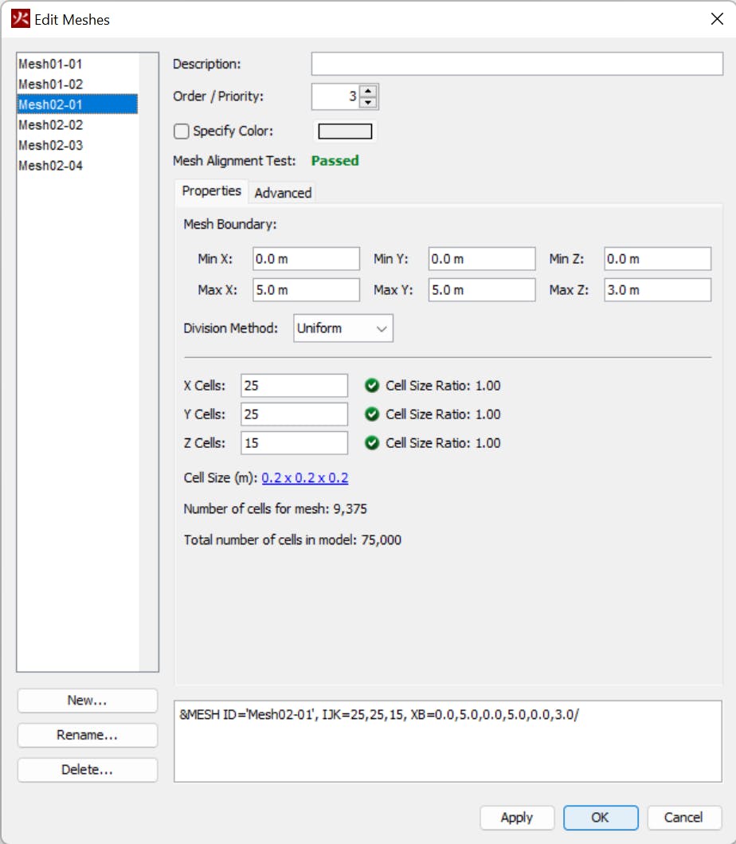The height and width of the screenshot is (844, 736).
Task: Select the Properties tab
Action: pyautogui.click(x=211, y=191)
